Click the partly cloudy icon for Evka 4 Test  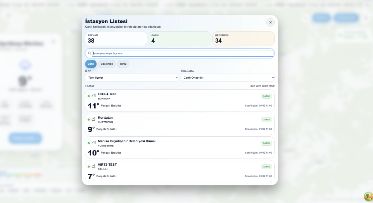[x=94, y=96]
